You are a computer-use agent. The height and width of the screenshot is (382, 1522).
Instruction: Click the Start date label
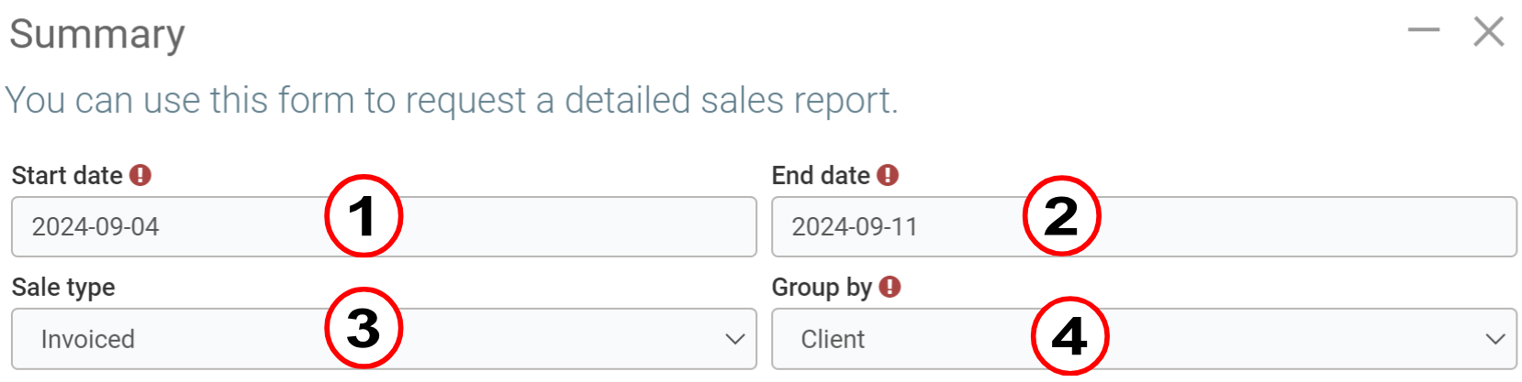coord(67,175)
